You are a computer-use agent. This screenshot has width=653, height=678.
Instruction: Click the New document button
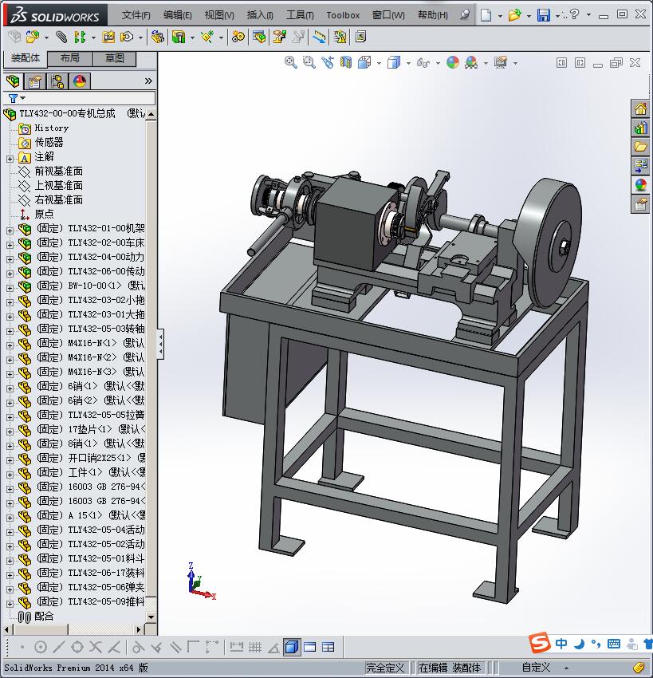[x=486, y=15]
